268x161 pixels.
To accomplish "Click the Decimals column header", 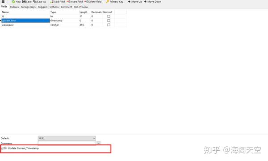I will point(96,12).
